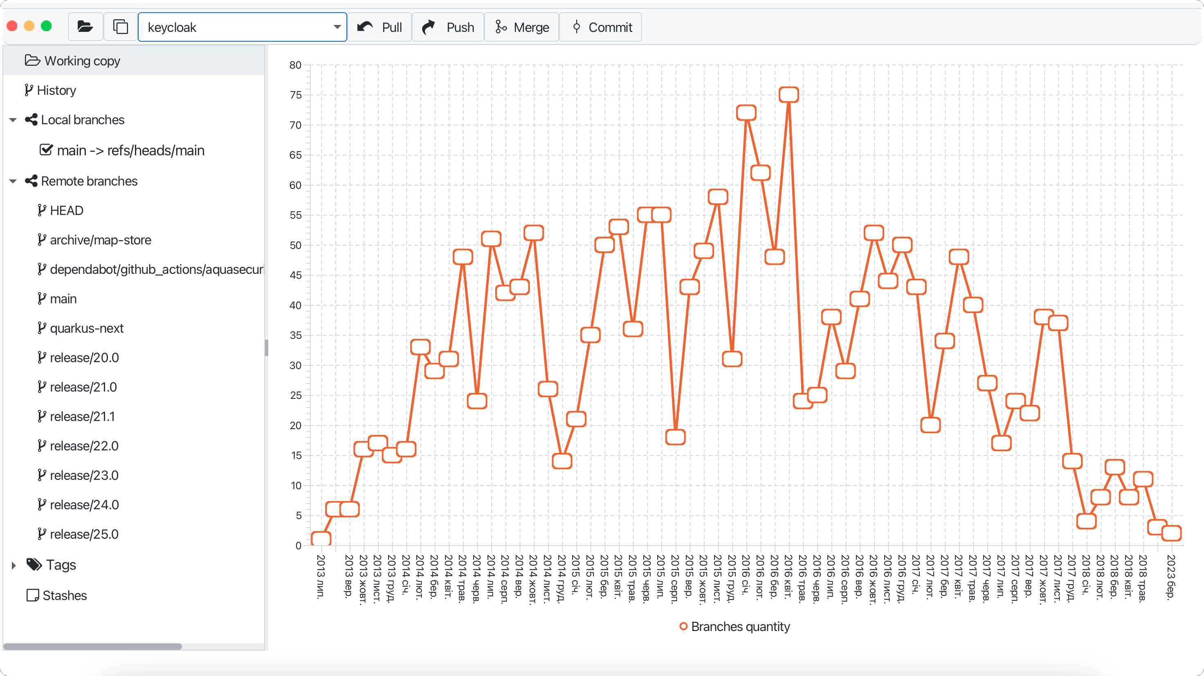Select the Remote branches label

(x=89, y=181)
